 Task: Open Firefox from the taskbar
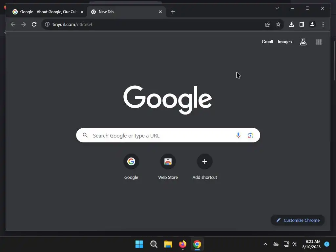pyautogui.click(x=182, y=244)
